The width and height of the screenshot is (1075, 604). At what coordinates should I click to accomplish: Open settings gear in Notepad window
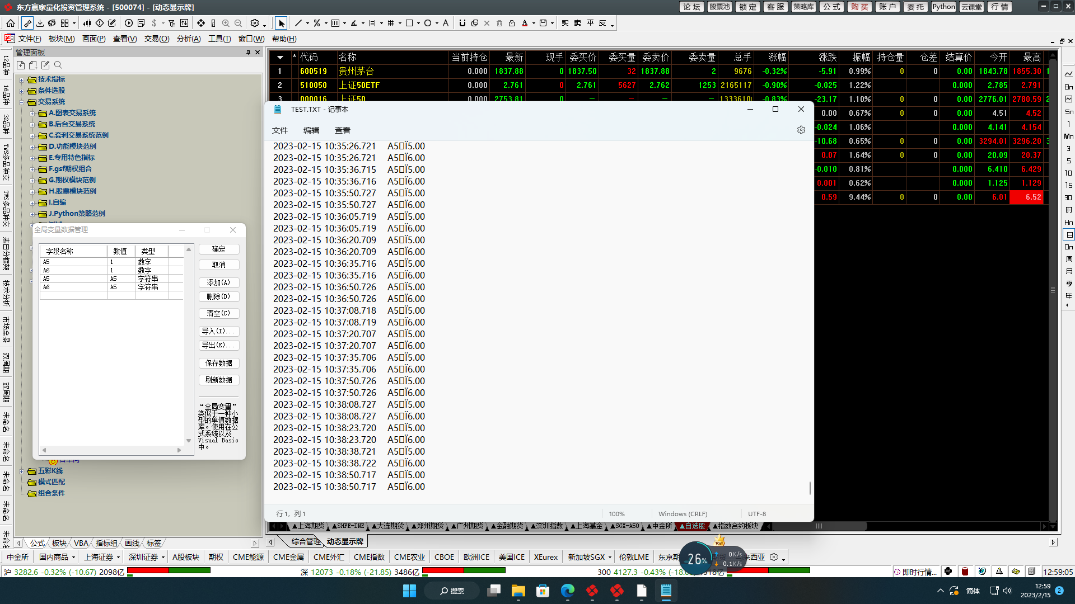801,130
